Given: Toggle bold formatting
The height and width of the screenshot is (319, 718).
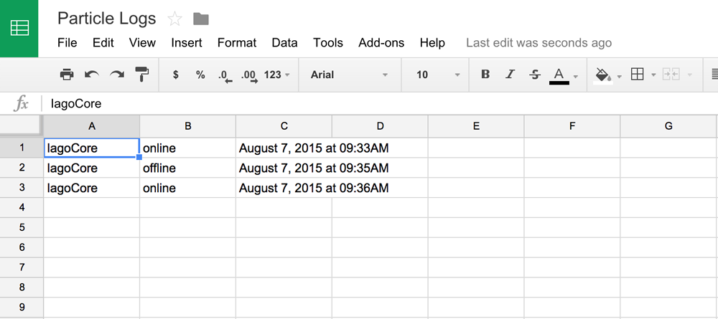Looking at the screenshot, I should (485, 75).
